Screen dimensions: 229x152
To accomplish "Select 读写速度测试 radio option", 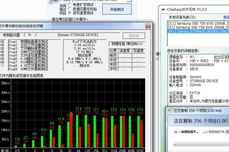I will [70, 13].
